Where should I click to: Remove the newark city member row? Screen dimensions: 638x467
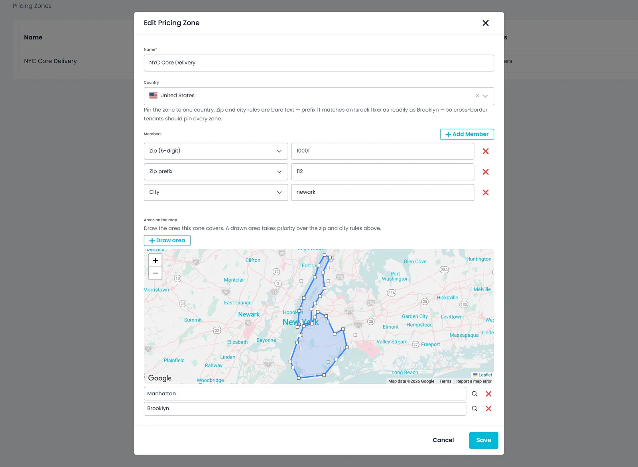point(485,192)
